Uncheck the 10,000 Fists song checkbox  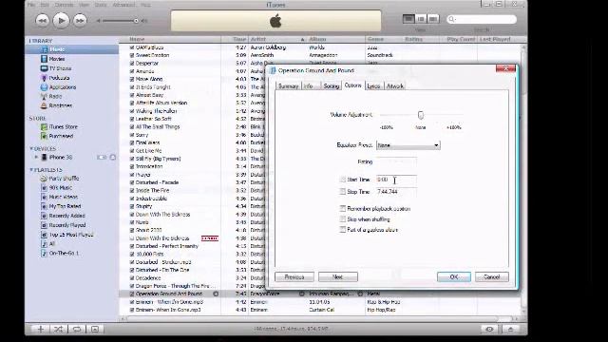click(132, 254)
